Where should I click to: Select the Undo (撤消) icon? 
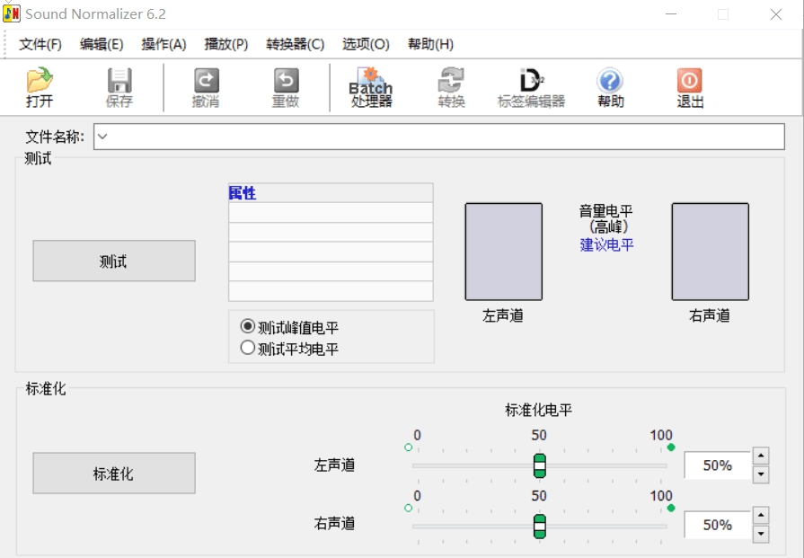point(205,87)
